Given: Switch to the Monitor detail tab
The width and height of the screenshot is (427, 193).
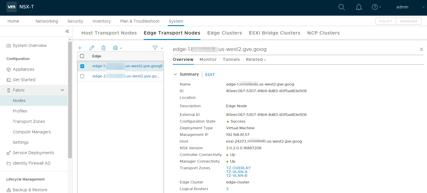Looking at the screenshot, I should (208, 59).
